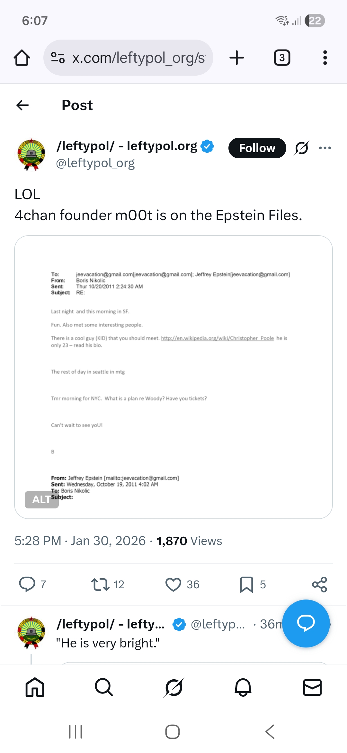
Task: Click the Grok icon next to Follow
Action: (x=302, y=148)
